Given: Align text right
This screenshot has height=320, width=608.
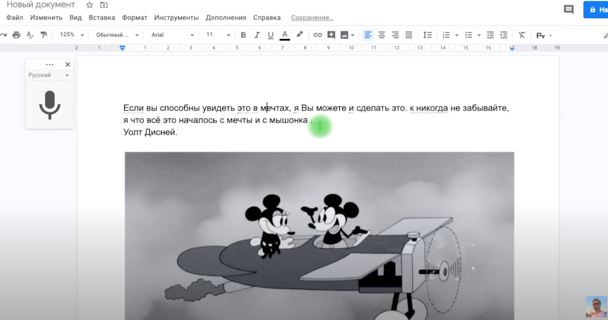Looking at the screenshot, I should [395, 35].
